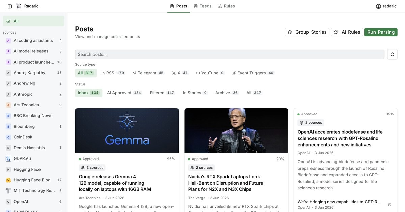Click the Radaric logo icon
Image resolution: width=405 pixels, height=212 pixels.
[19, 6]
